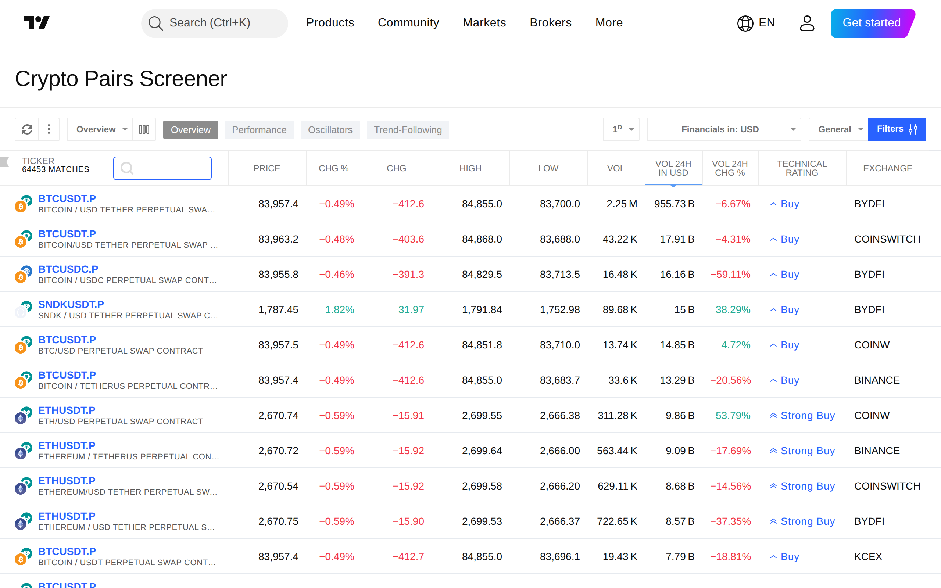The width and height of the screenshot is (941, 588).
Task: Click the SNDKUSDT.P Buy rating
Action: (784, 309)
